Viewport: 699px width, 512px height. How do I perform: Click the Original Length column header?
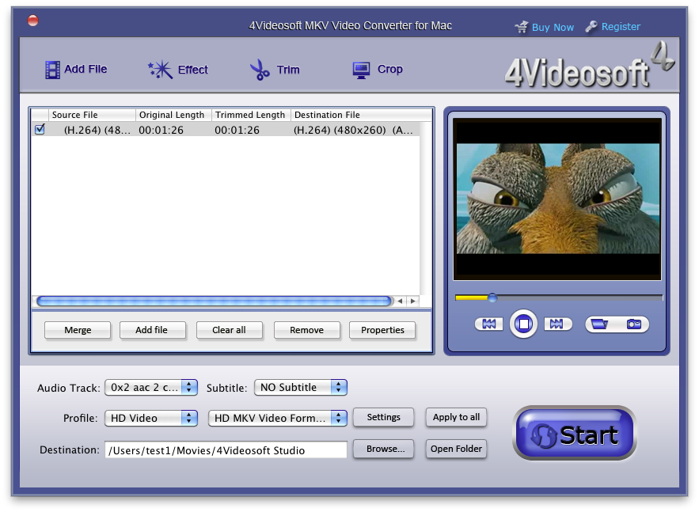(173, 115)
